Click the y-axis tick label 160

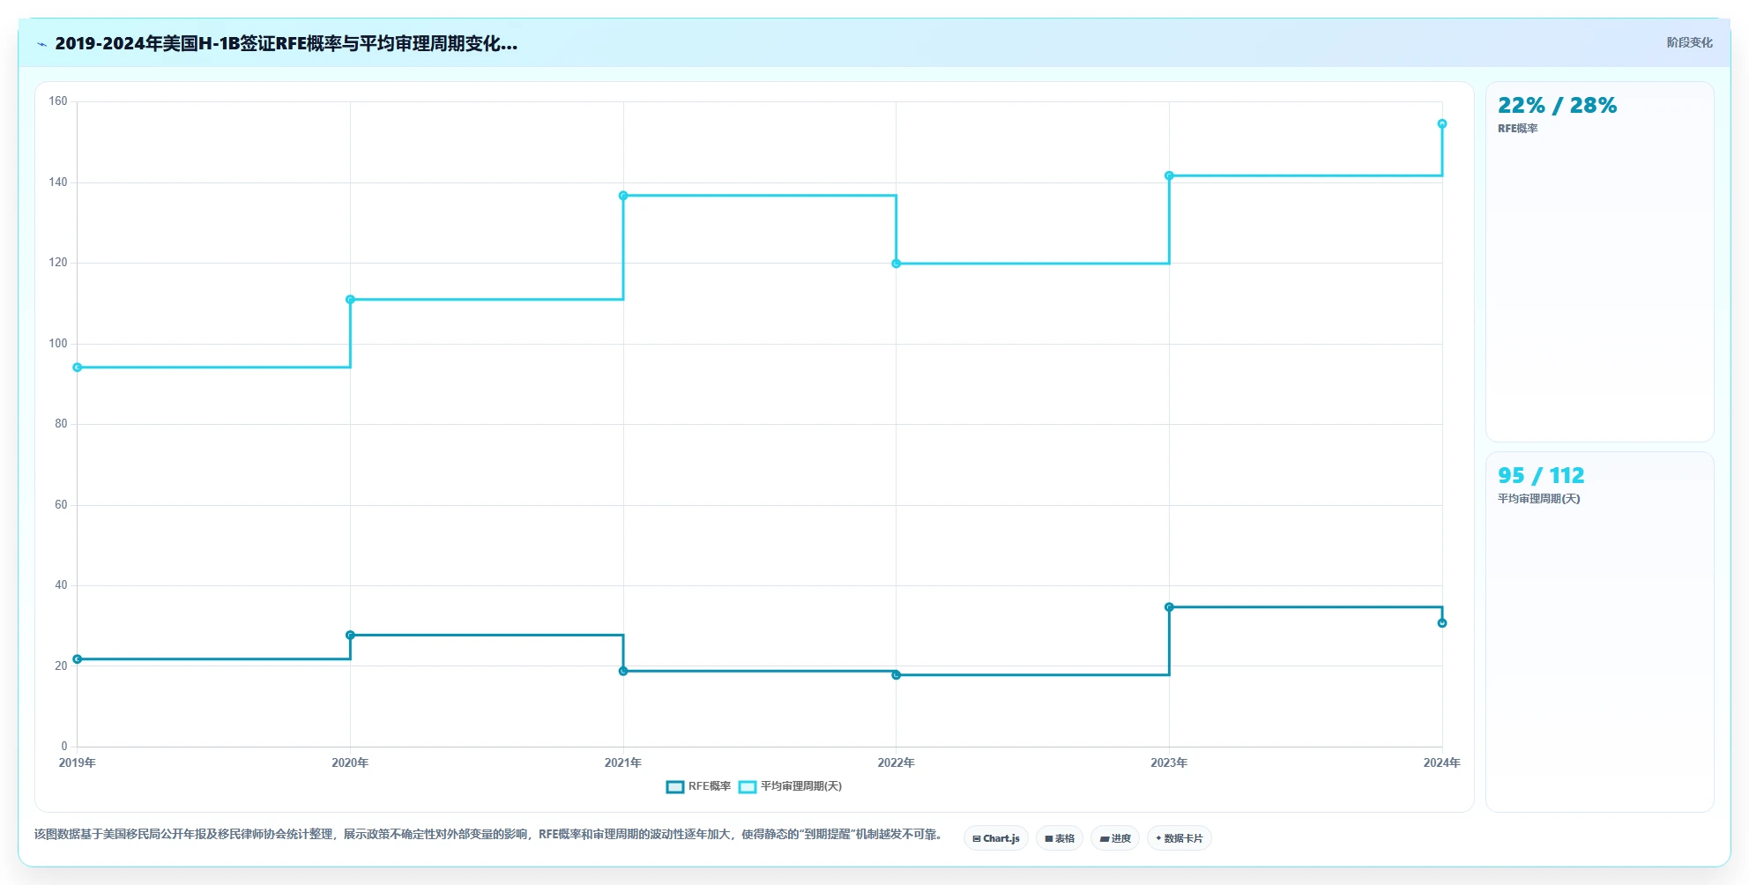click(58, 101)
